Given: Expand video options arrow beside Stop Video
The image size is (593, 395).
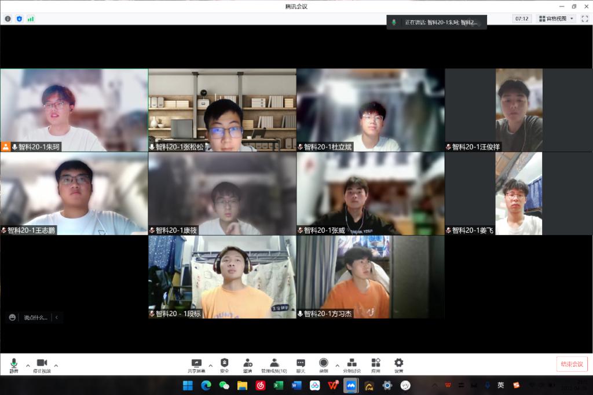Looking at the screenshot, I should [56, 365].
